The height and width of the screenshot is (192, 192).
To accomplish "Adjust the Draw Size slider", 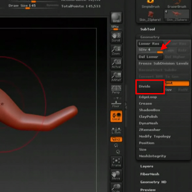I will [x=33, y=7].
